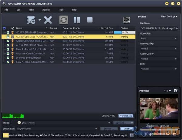
Task: Click the progress bar of first file
Action: pos(124,32)
